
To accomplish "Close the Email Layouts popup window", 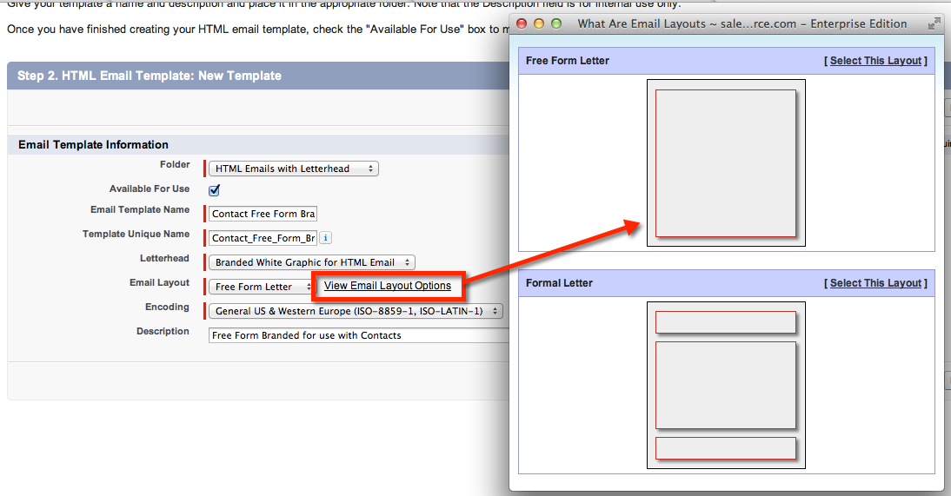I will 522,23.
